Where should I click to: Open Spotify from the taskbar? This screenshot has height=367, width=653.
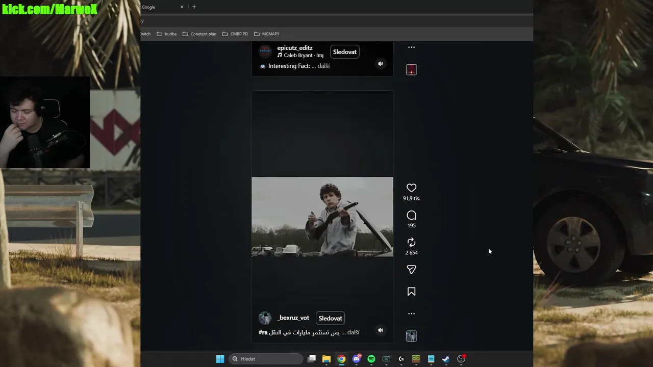pos(371,359)
